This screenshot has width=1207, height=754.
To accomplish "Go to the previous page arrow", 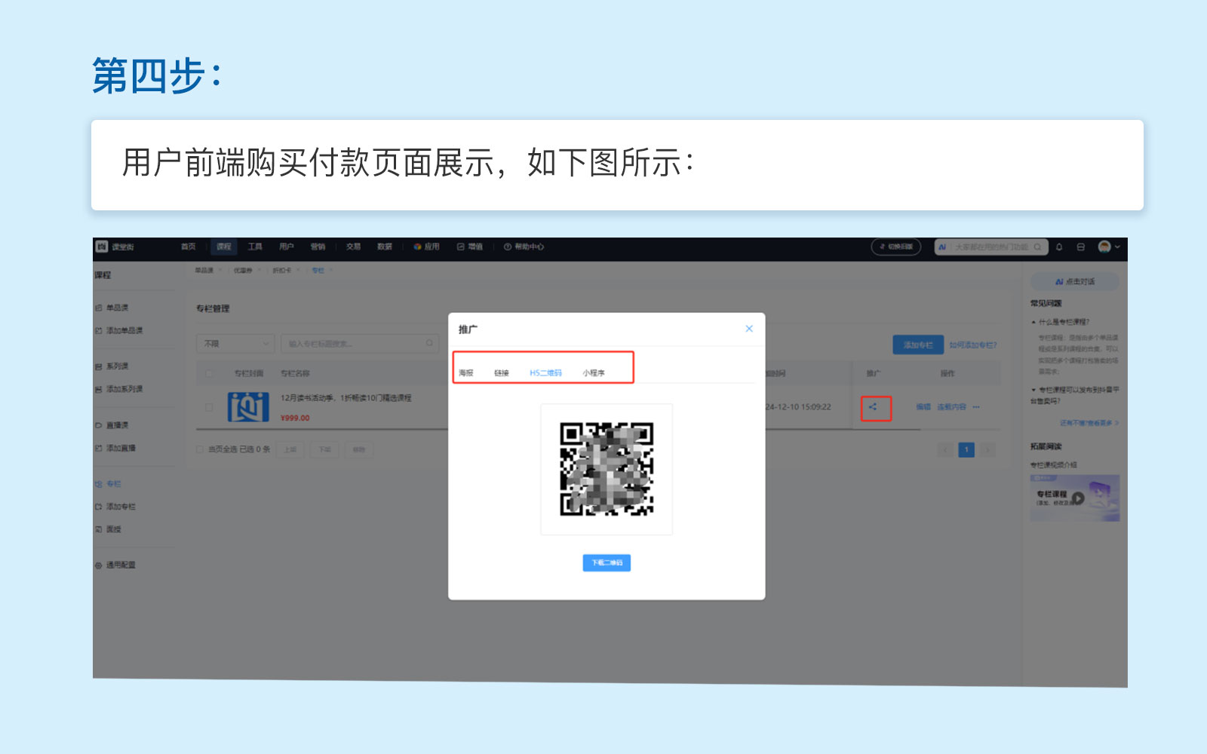I will [945, 450].
